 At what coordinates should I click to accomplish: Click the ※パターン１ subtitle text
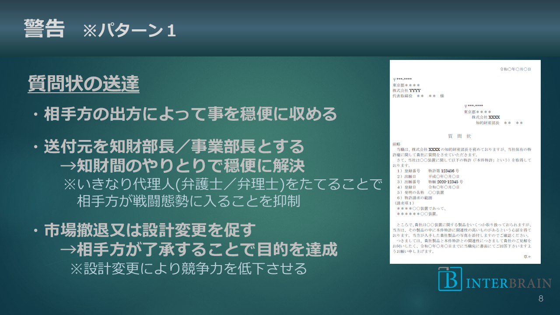[129, 31]
